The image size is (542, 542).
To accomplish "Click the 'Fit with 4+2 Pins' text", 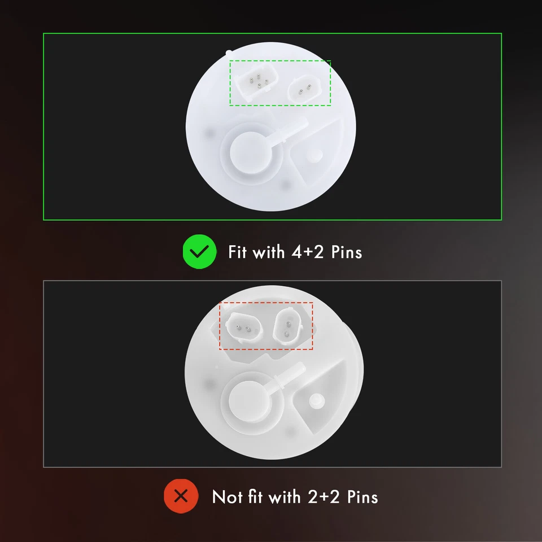I will coord(295,252).
